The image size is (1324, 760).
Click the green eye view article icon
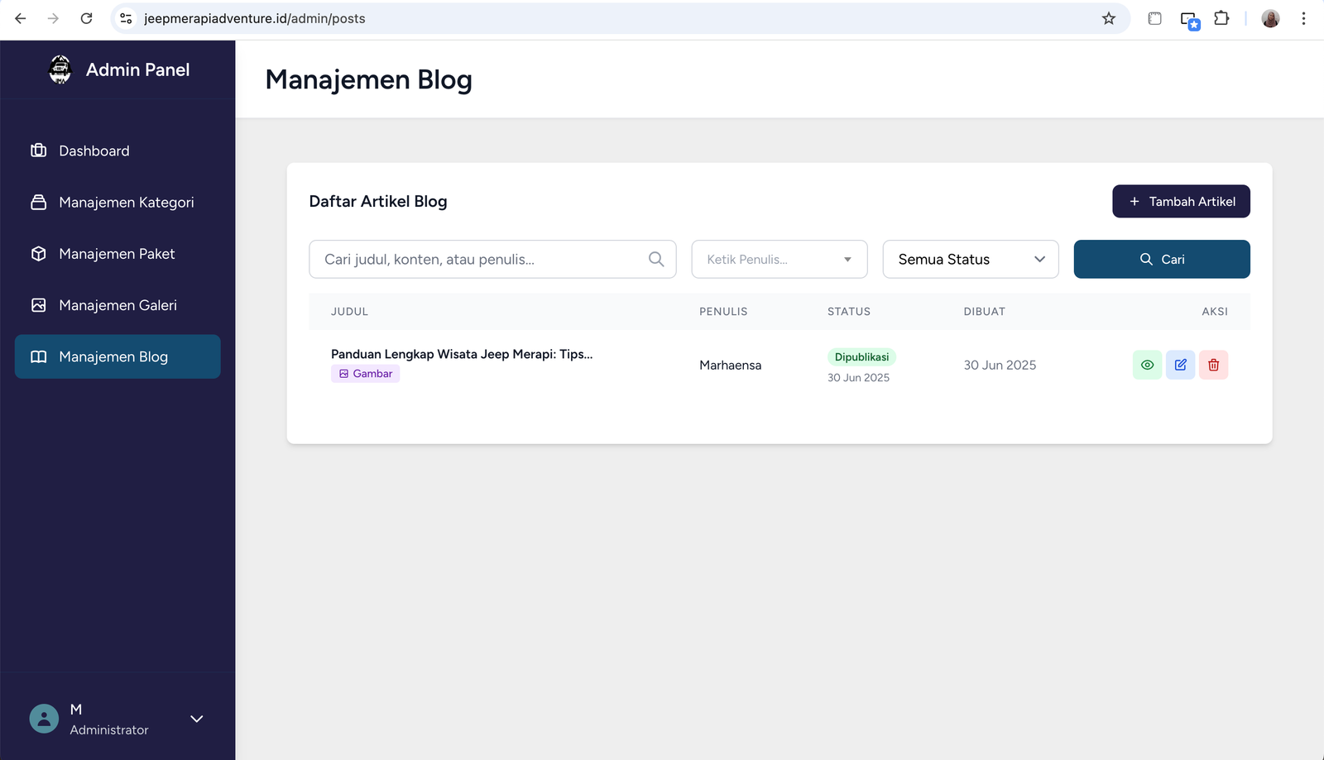[1147, 365]
